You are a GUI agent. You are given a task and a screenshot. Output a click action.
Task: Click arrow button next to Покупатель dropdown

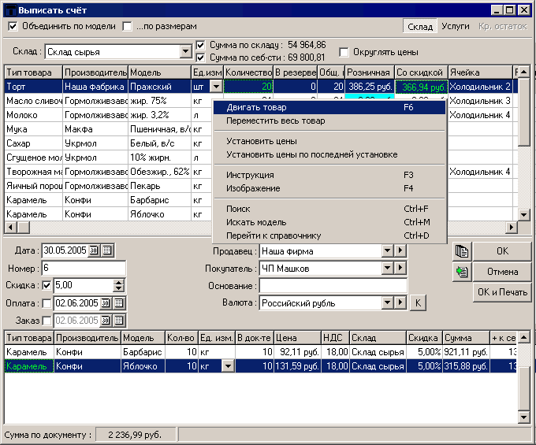[400, 269]
